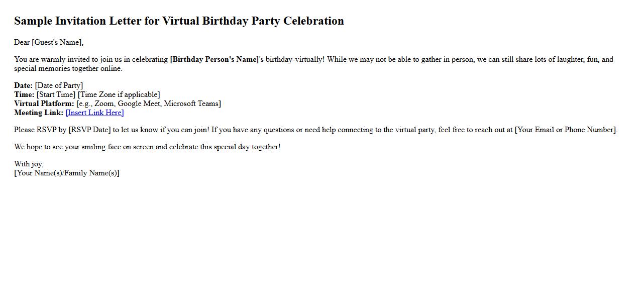Click the [Your Email or Phone Number] placeholder
642x302 pixels.
tap(566, 130)
